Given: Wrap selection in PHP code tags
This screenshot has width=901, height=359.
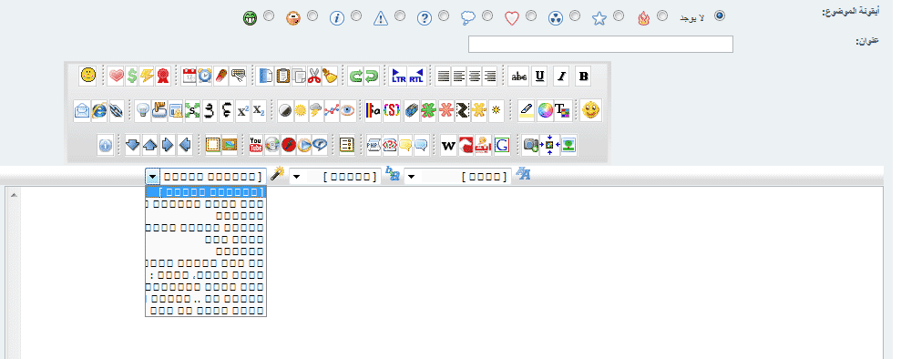Looking at the screenshot, I should click(374, 145).
